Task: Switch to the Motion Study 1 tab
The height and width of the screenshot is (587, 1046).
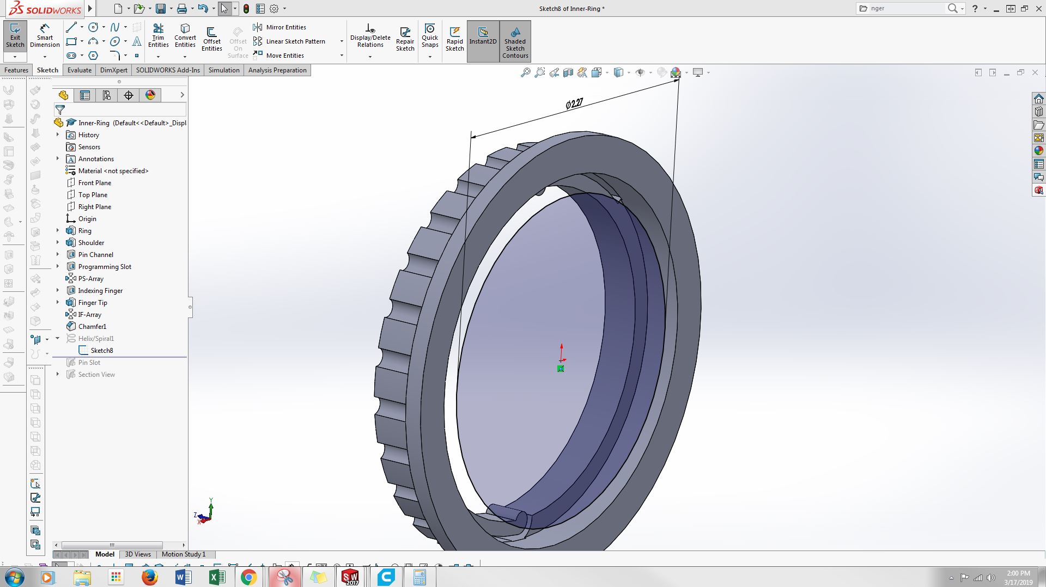Action: [x=184, y=554]
